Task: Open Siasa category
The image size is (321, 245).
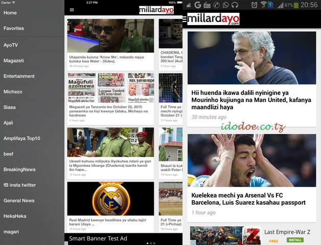Action: point(32,107)
